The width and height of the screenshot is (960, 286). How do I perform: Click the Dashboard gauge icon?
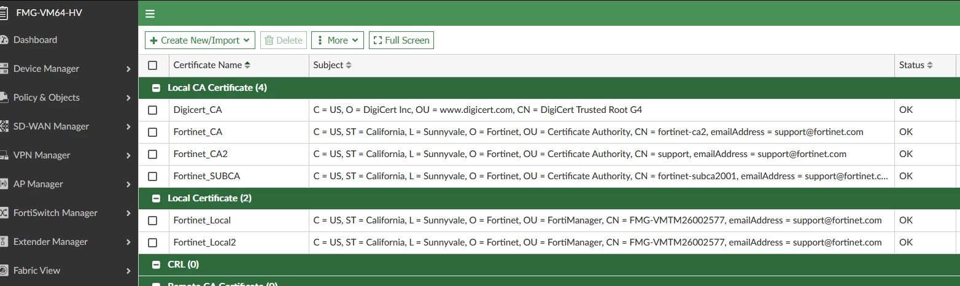pyautogui.click(x=4, y=40)
